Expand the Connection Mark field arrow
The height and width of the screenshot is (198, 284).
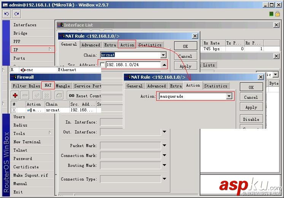tap(164, 155)
